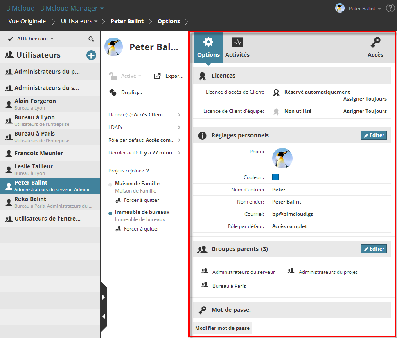This screenshot has width=397, height=338.
Task: Open the Afficher tout filter dropdown
Action: [35, 39]
